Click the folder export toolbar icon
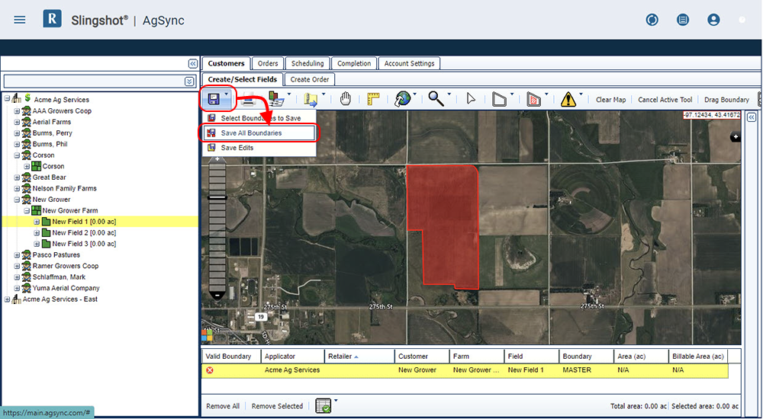 pyautogui.click(x=311, y=99)
